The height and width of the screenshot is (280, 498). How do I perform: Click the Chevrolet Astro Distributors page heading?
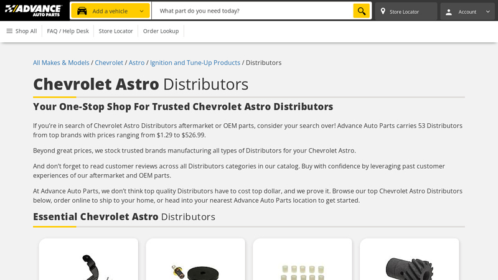click(141, 84)
